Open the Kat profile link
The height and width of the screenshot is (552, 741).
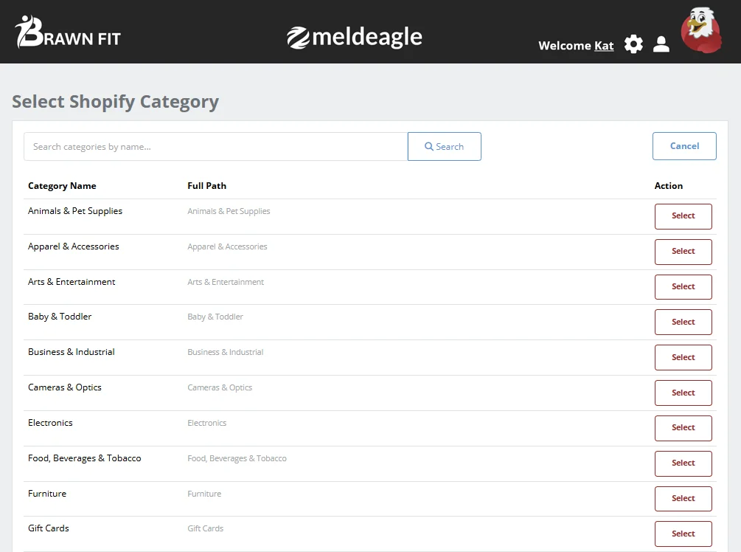click(x=605, y=46)
